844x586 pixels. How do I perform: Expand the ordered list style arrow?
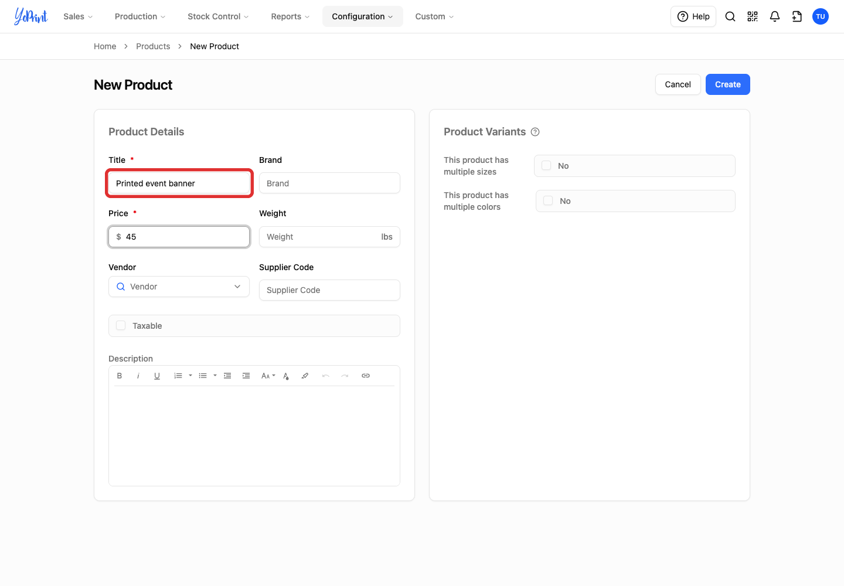point(190,376)
